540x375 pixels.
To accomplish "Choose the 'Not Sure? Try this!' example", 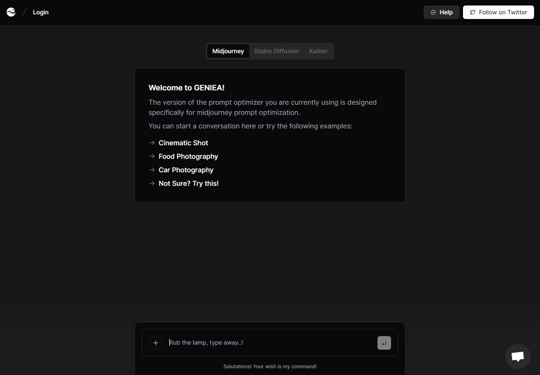I will pos(188,183).
